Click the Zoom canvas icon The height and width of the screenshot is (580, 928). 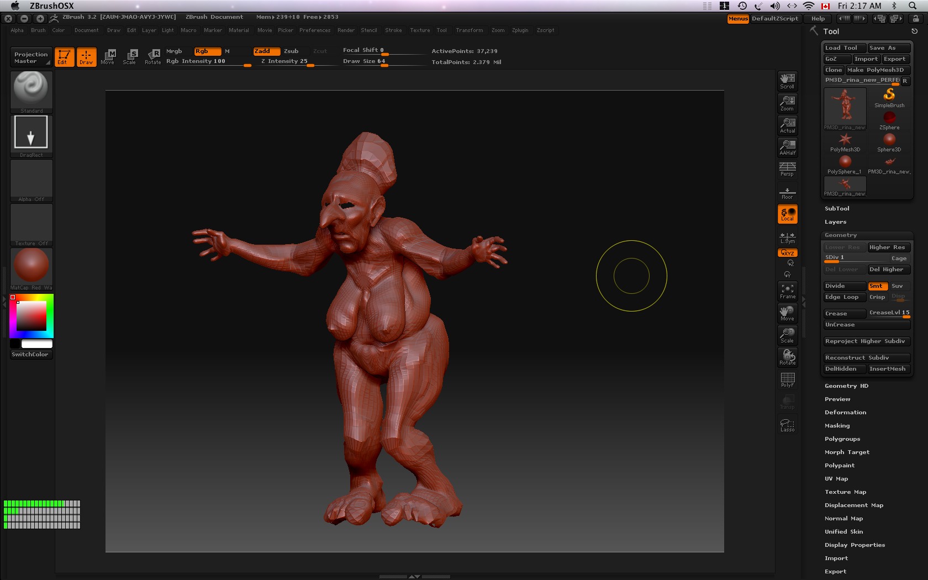[x=787, y=103]
